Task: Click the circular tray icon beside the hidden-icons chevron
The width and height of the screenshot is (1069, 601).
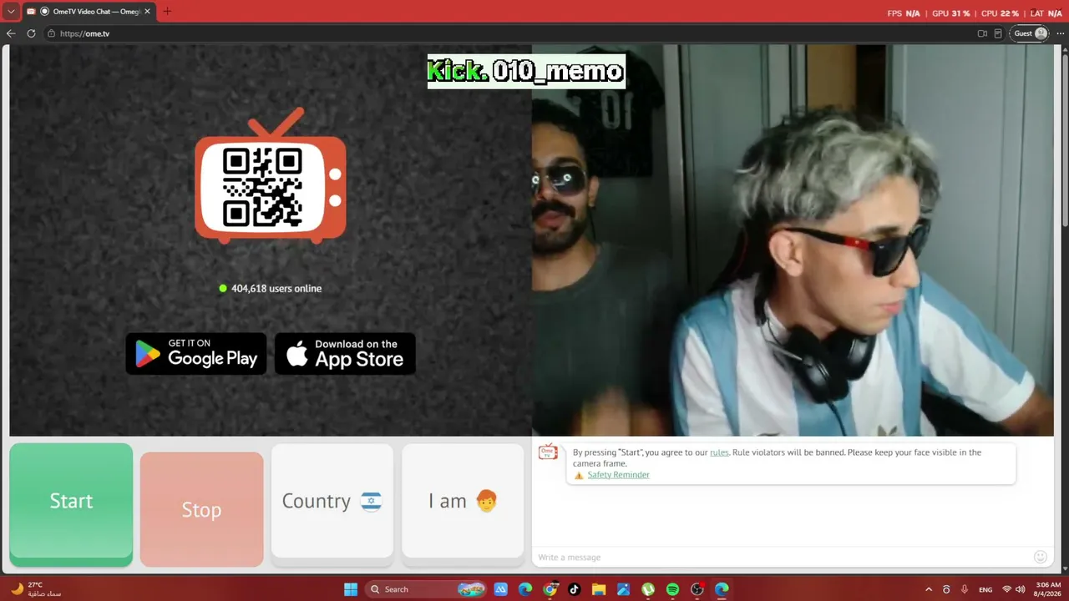Action: [946, 589]
